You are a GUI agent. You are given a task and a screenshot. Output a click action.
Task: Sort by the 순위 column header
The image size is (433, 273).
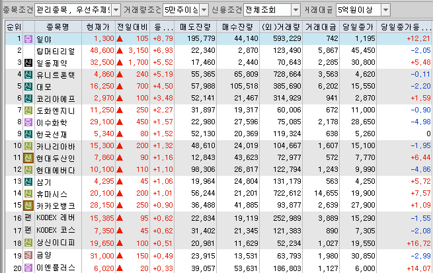(x=14, y=27)
